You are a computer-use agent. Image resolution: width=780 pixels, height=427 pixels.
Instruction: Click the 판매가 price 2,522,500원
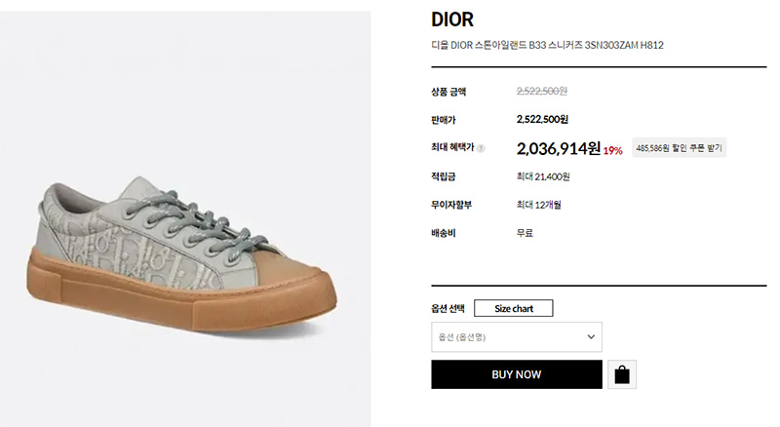[542, 120]
